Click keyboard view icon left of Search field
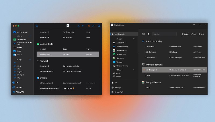 143,34
